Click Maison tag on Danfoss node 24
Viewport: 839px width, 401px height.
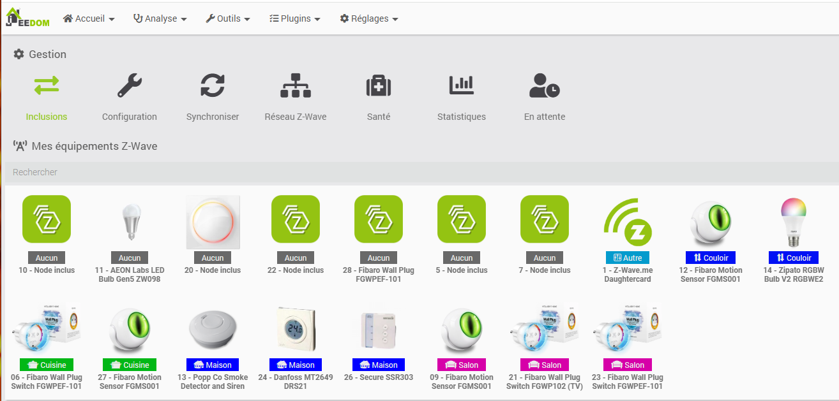[x=296, y=365]
